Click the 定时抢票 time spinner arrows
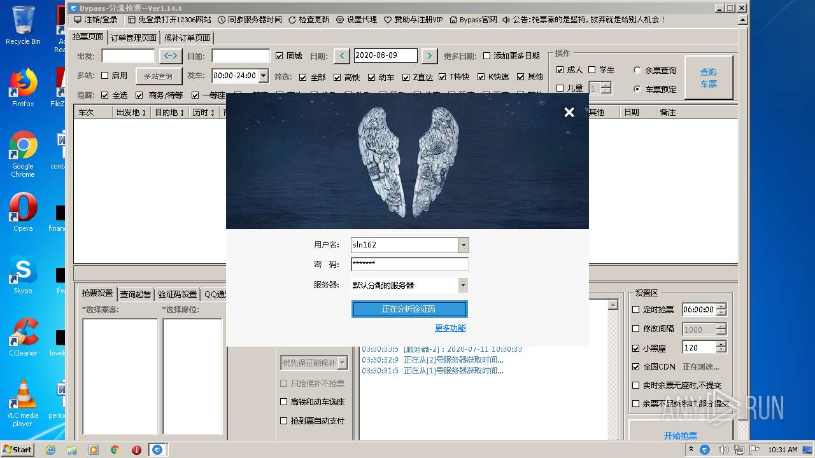This screenshot has width=815, height=458. click(x=721, y=310)
